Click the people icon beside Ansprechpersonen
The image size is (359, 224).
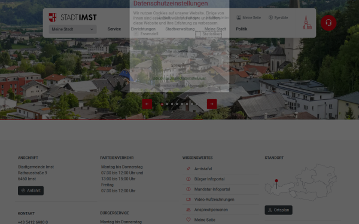pyautogui.click(x=188, y=210)
